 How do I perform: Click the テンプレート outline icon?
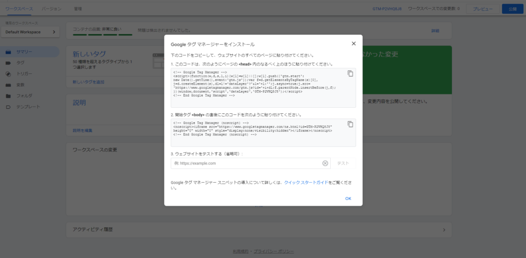point(8,107)
